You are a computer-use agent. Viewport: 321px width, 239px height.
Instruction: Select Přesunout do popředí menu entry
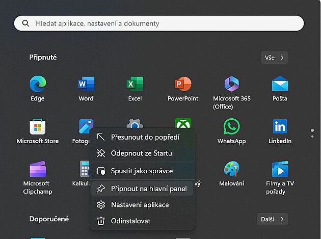coord(145,137)
